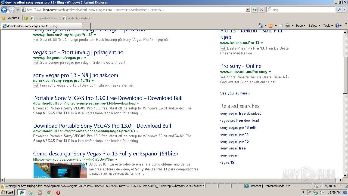The width and height of the screenshot is (348, 196).
Task: Click the taskbar clock showing 12:59 AM
Action: tap(334, 192)
